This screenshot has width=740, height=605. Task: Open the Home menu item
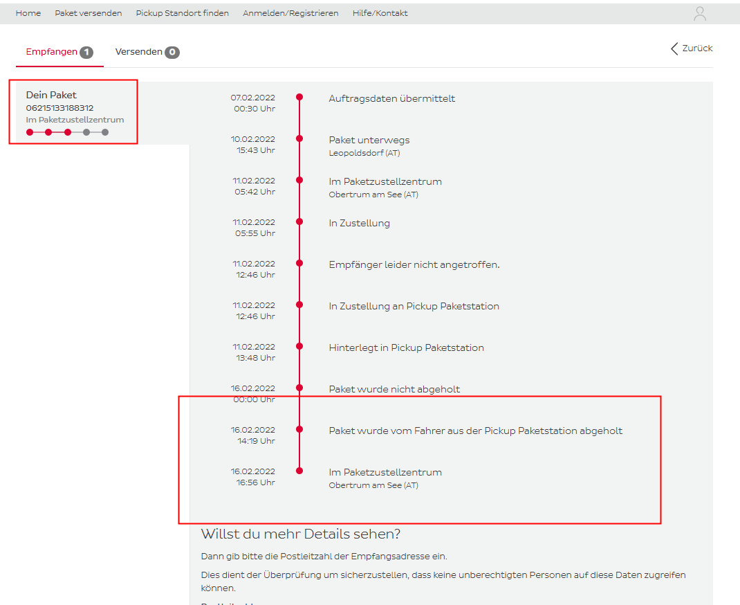tap(28, 13)
